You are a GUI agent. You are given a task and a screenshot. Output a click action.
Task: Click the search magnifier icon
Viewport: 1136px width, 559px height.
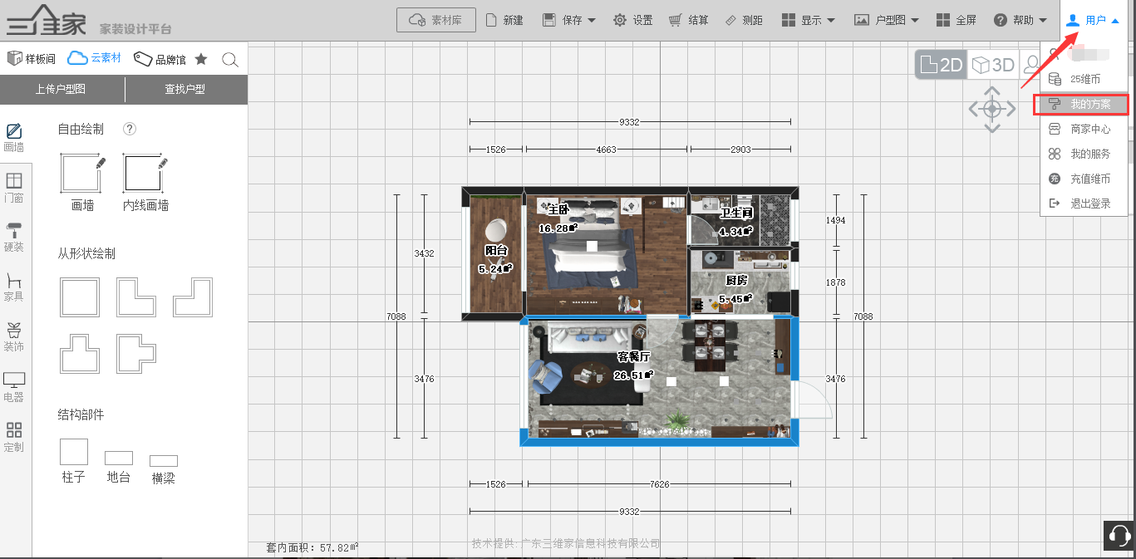(230, 59)
